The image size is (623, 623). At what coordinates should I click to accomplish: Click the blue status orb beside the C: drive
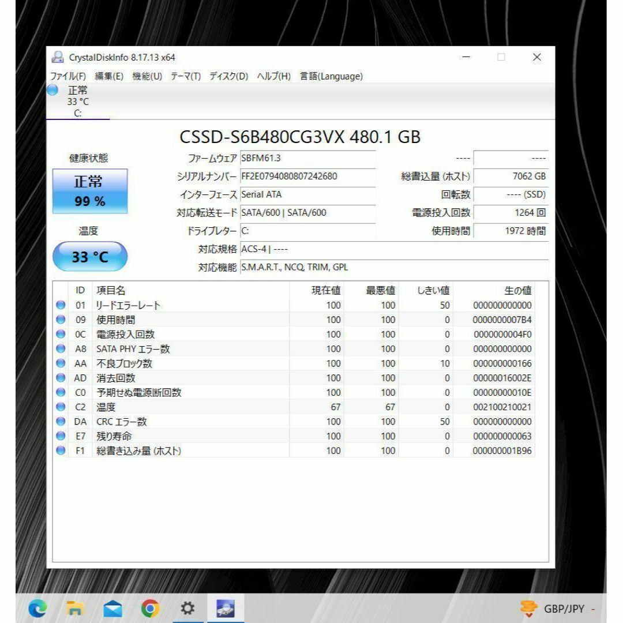pyautogui.click(x=52, y=90)
